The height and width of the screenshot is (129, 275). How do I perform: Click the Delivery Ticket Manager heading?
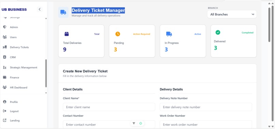pos(98,10)
